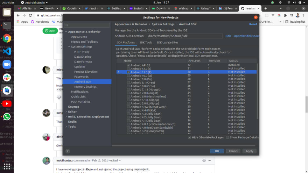Expand Build, Execution, Deployment section
Screen dimensions: 308x173
[x=66, y=116]
